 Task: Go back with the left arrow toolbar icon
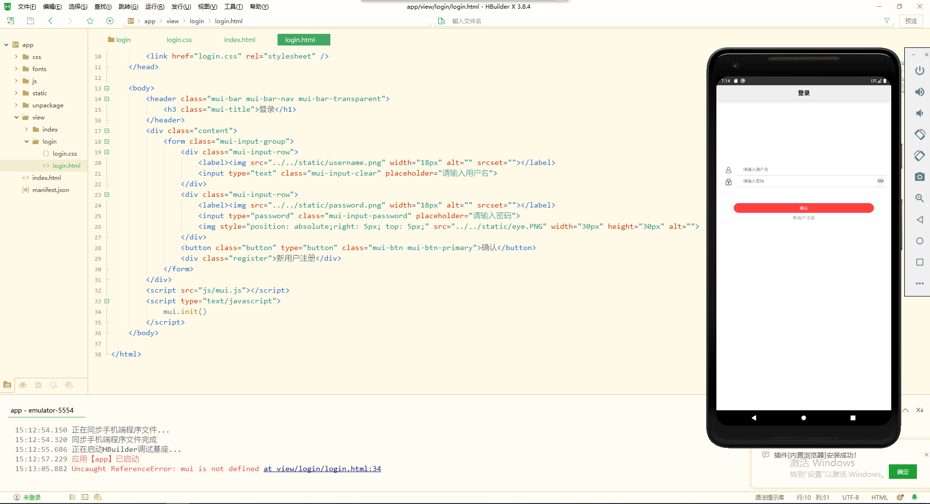[50, 21]
